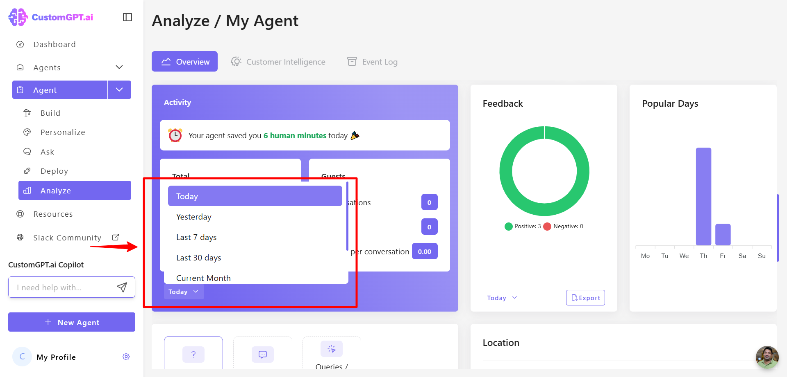This screenshot has width=787, height=377.
Task: Open the support chat avatar bubble
Action: coord(767,357)
